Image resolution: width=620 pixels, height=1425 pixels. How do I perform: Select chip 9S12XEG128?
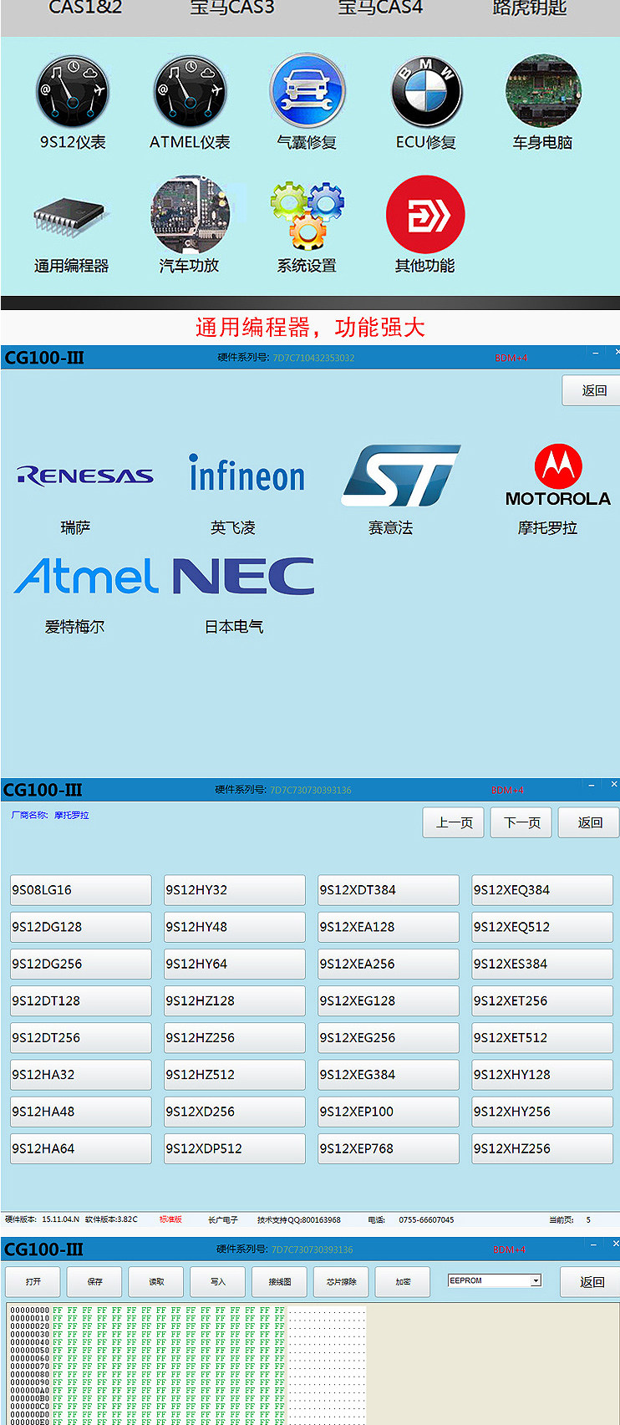coord(389,1000)
